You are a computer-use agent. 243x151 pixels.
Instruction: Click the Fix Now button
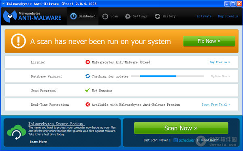(209, 41)
